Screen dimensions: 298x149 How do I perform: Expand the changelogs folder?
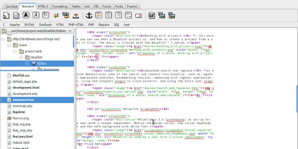pos(33,69)
